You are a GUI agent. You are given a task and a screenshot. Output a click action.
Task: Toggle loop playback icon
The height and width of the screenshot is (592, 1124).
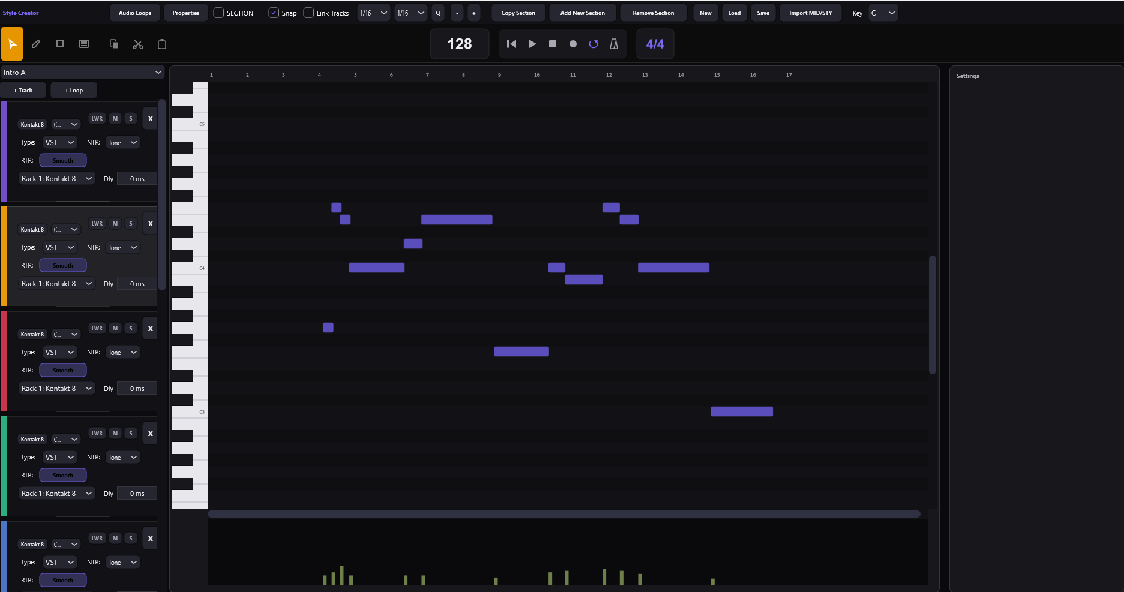point(594,44)
